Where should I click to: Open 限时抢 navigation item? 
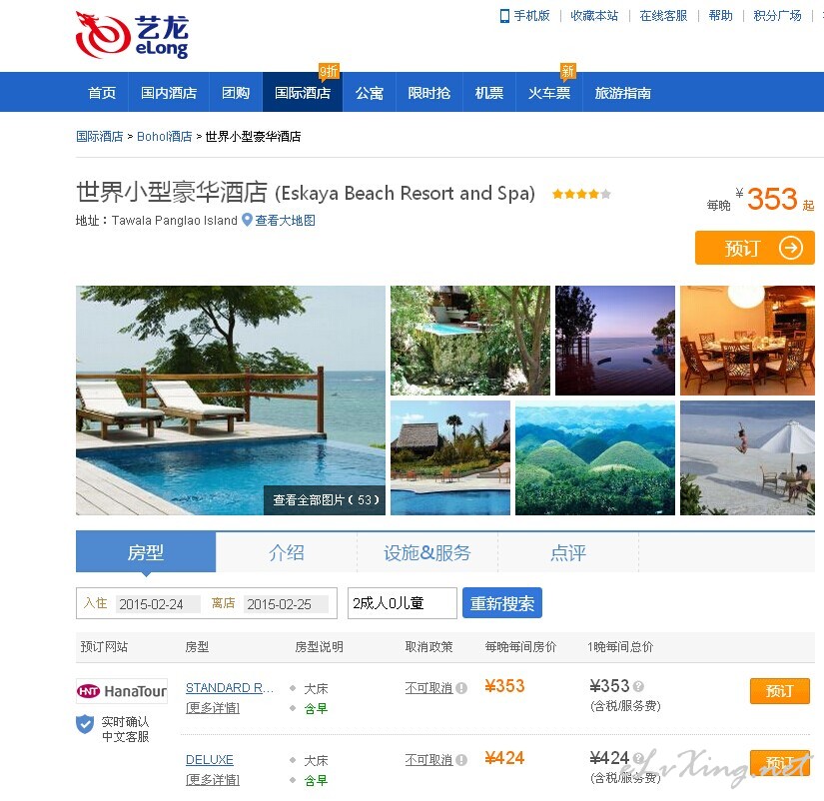click(x=429, y=93)
